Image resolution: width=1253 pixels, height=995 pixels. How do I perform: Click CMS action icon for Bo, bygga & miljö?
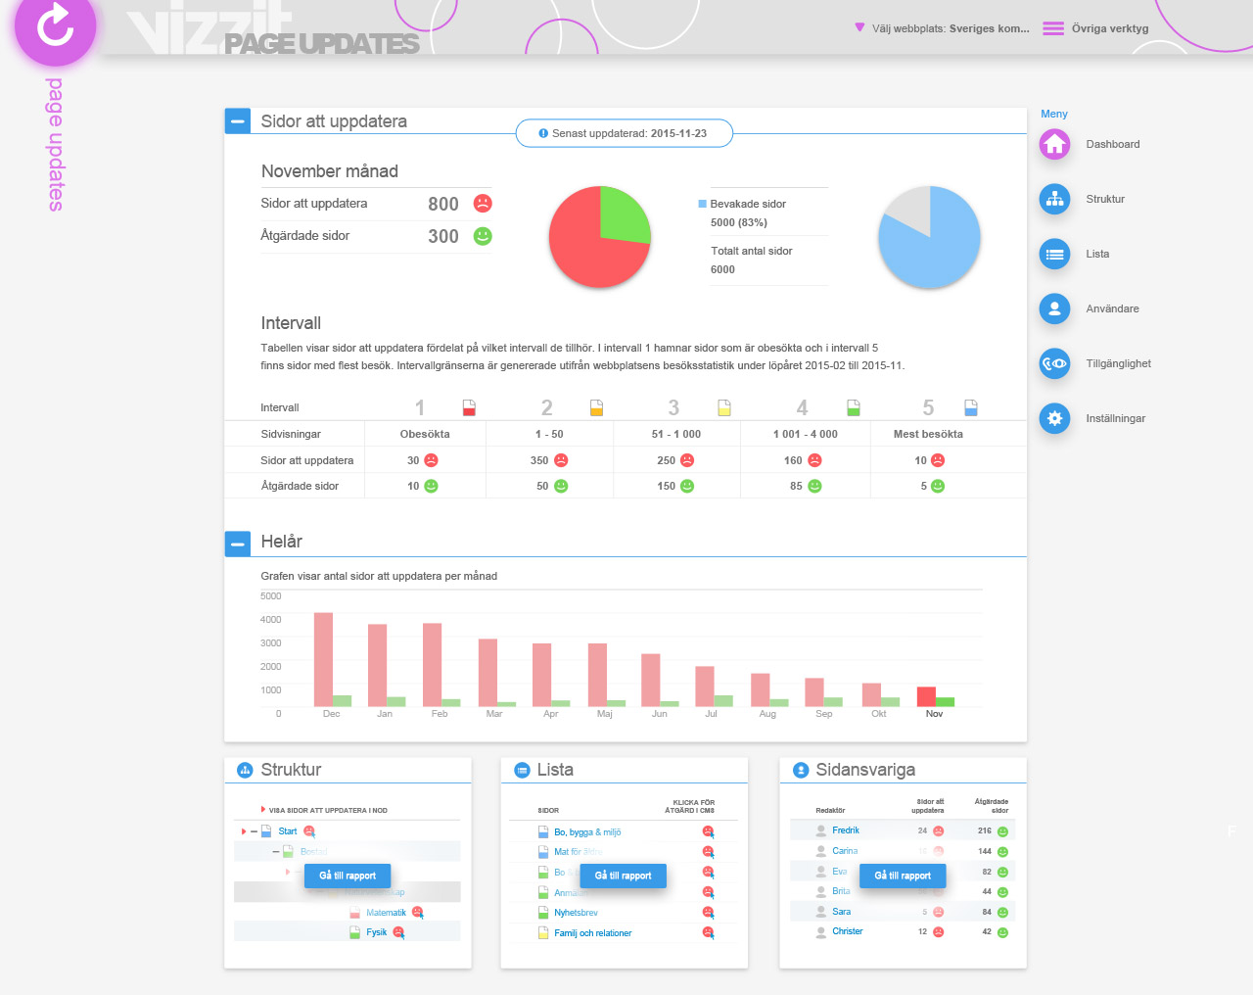pos(708,832)
